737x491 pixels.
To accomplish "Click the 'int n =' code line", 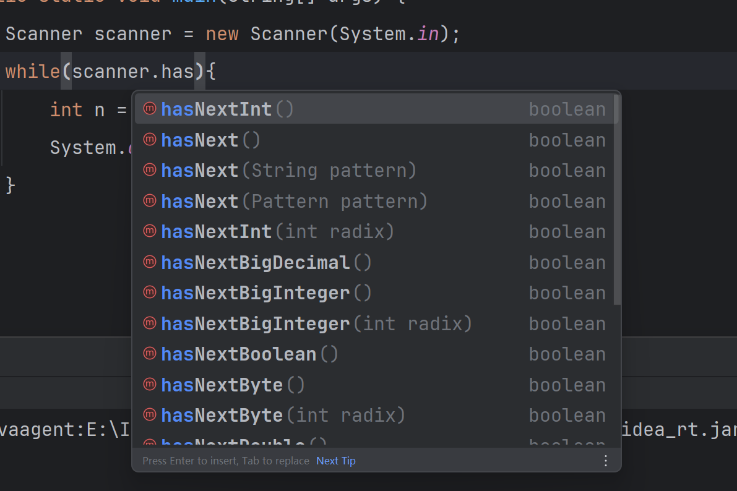I will (88, 110).
